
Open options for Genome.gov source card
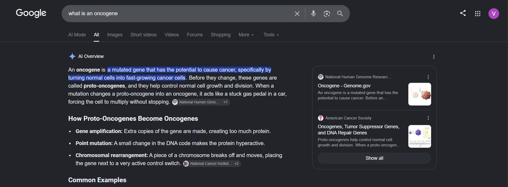coord(428,77)
